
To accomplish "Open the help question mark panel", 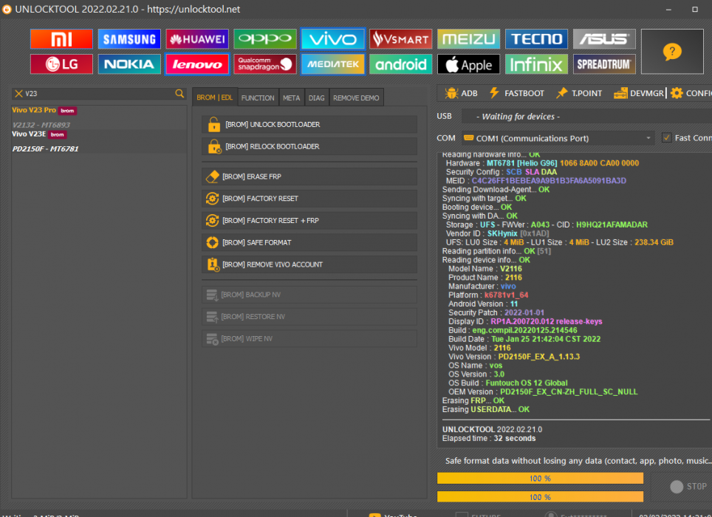I will point(672,51).
